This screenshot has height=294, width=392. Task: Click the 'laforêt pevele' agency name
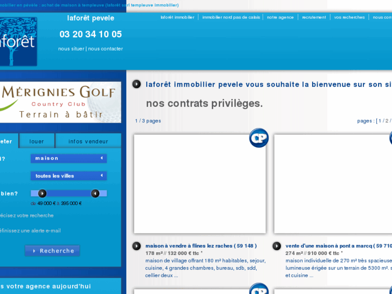pos(91,18)
